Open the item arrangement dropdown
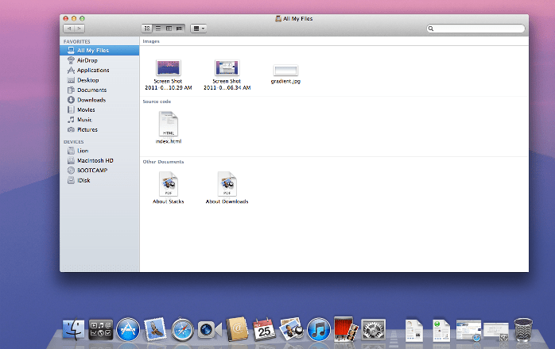The image size is (555, 349). 199,29
